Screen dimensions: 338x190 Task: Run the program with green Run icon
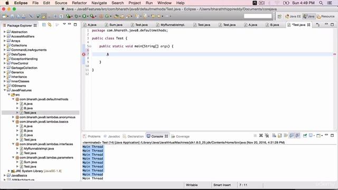84,16
